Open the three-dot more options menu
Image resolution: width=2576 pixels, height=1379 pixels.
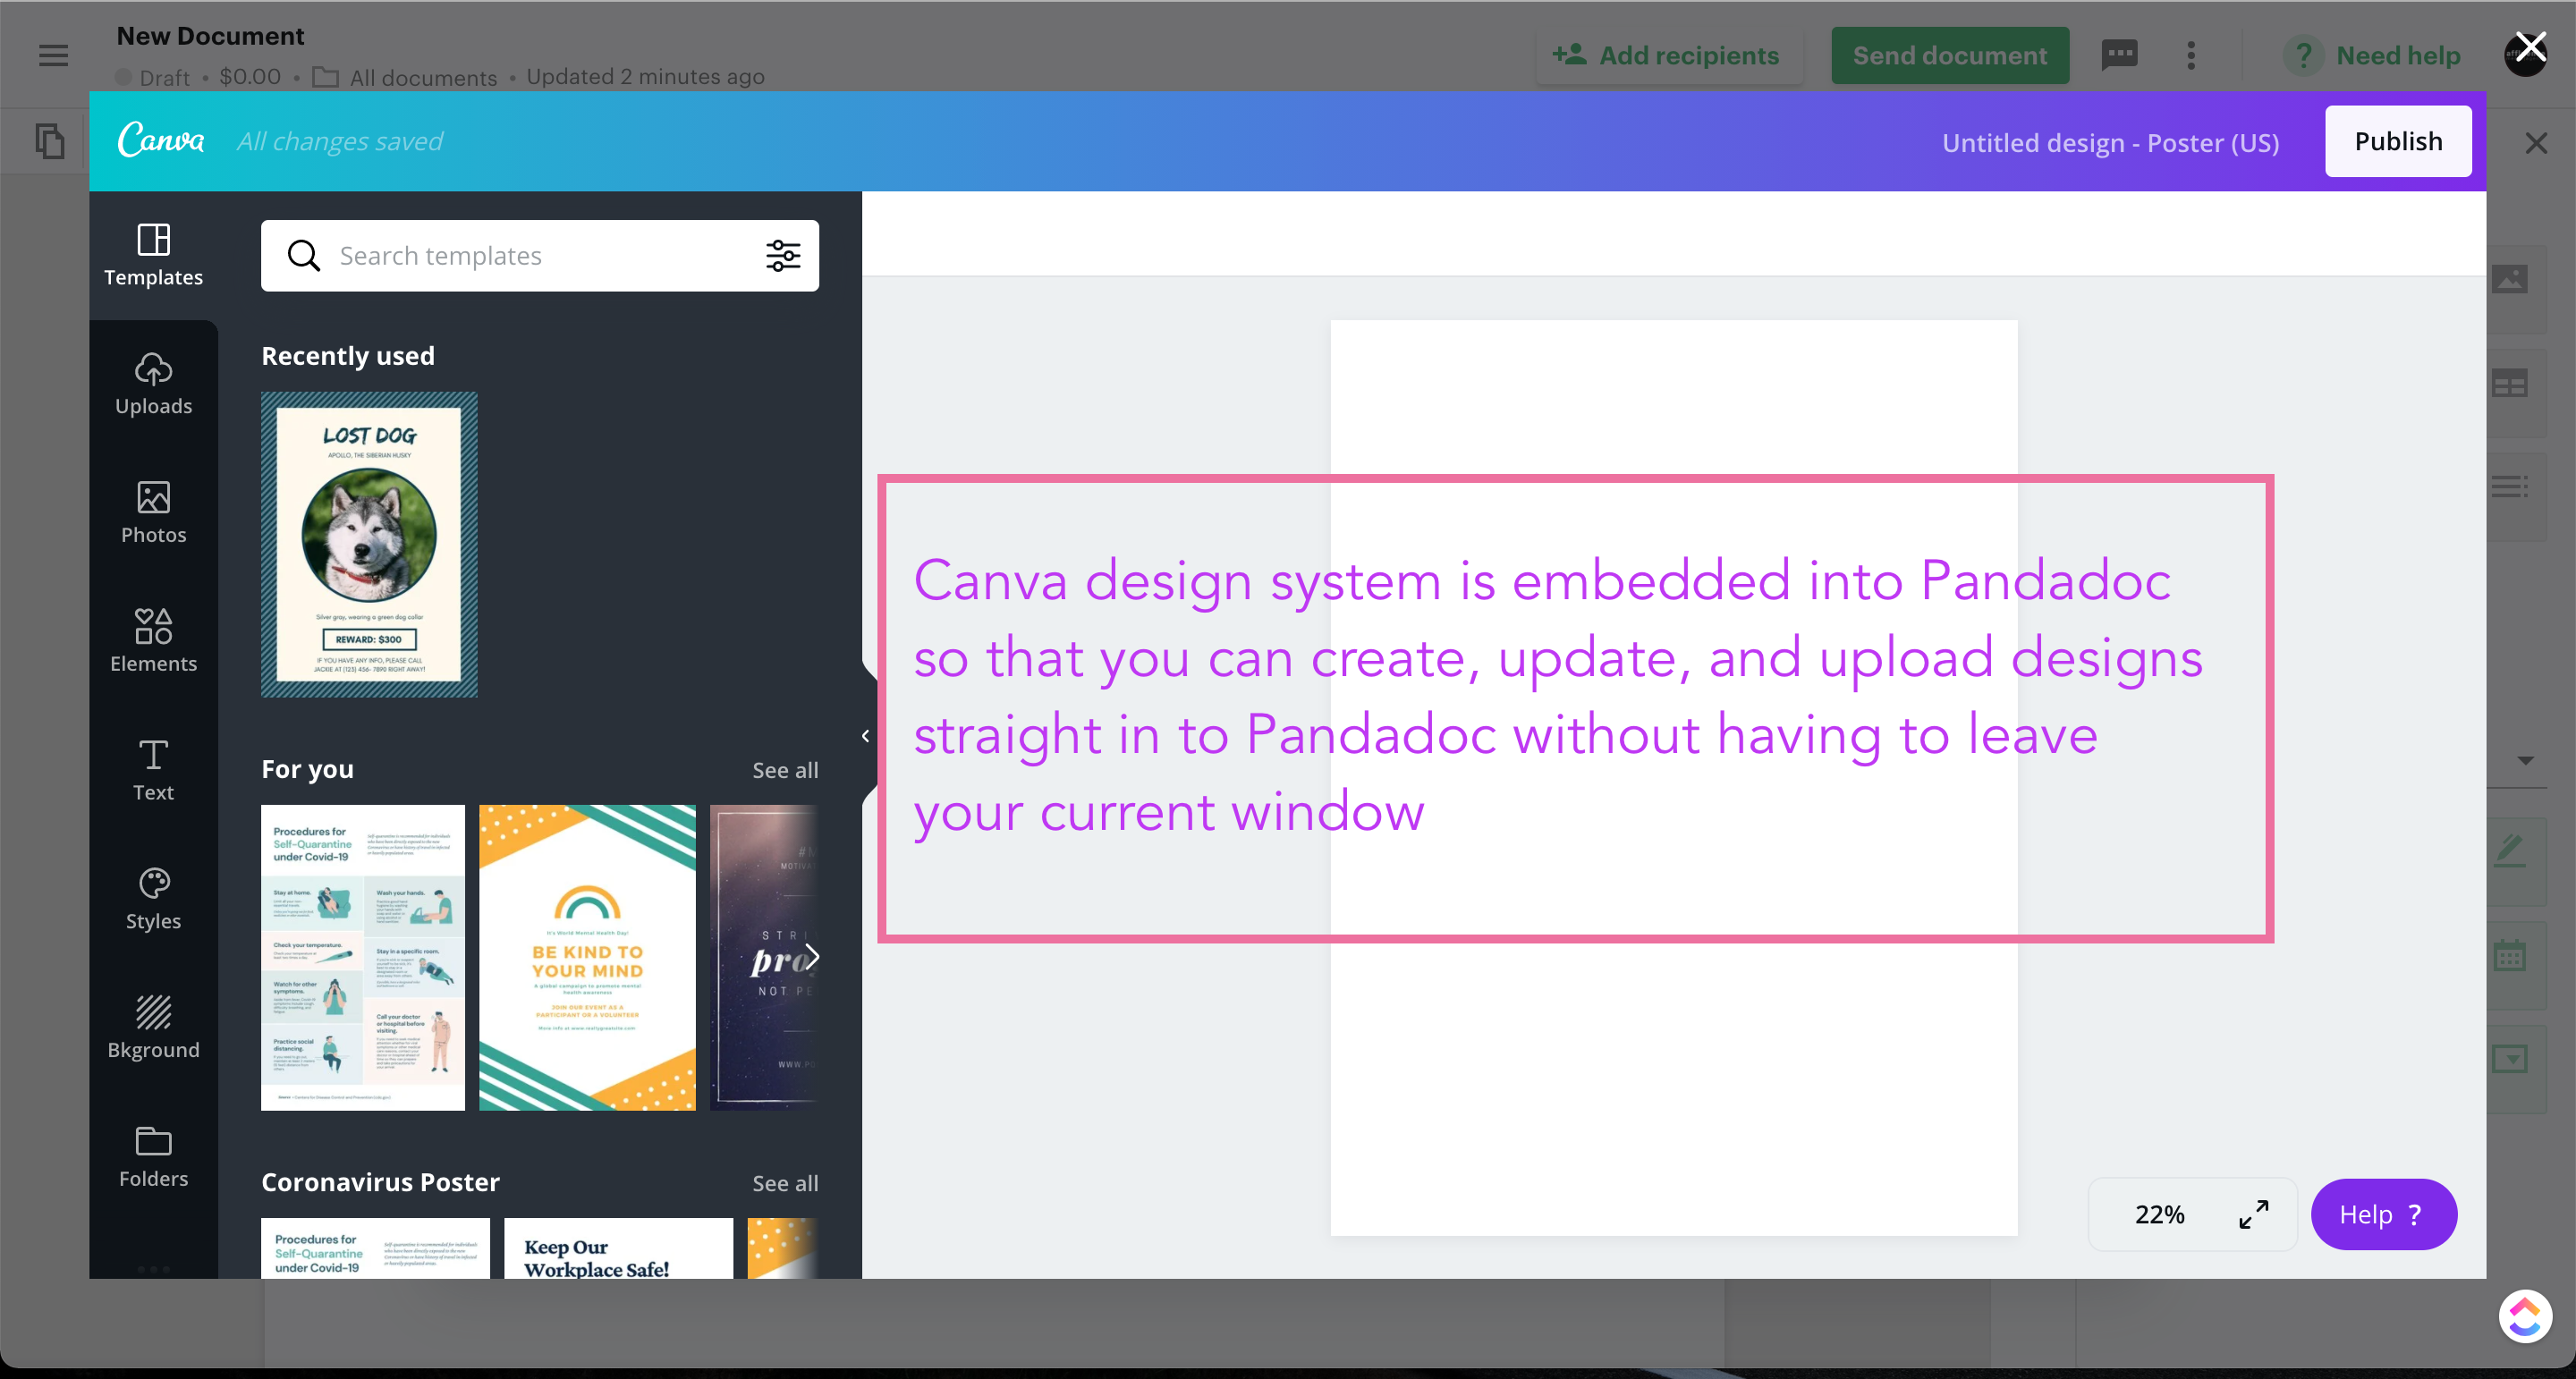pos(2191,55)
